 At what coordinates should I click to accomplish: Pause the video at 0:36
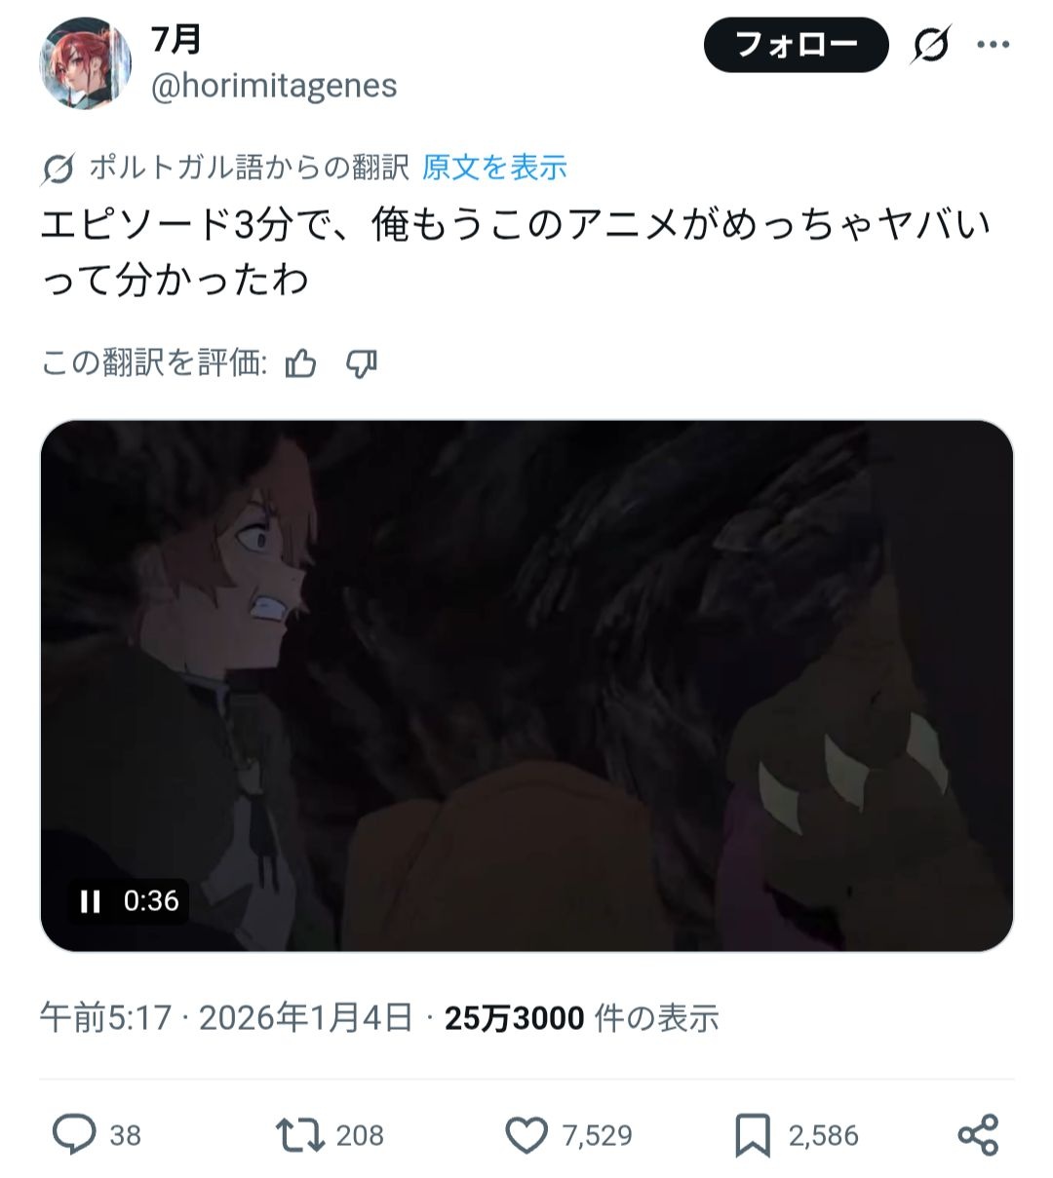click(x=91, y=900)
